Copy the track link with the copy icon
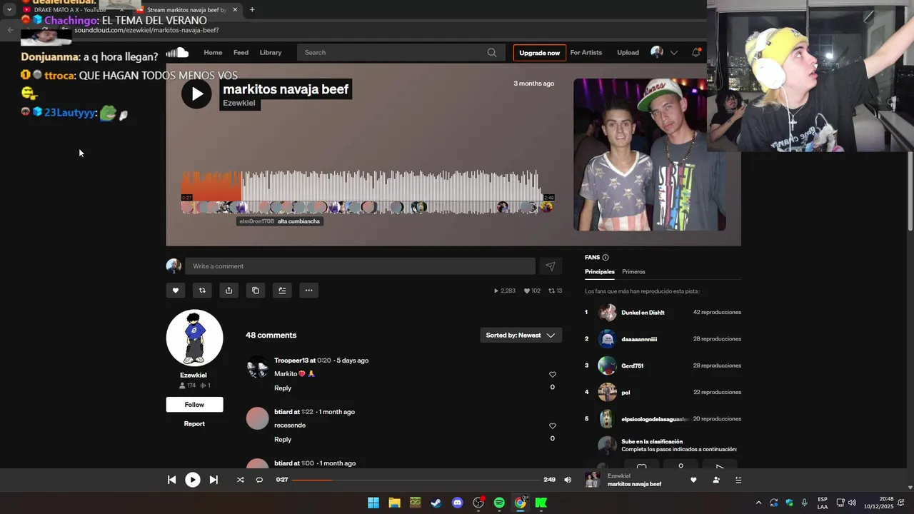Viewport: 914px width, 514px height. tap(256, 291)
